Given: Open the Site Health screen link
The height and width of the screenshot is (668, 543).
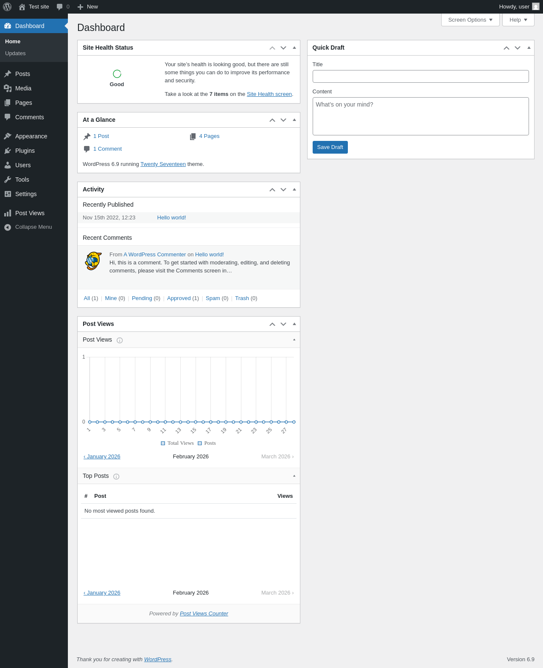Looking at the screenshot, I should (x=269, y=94).
